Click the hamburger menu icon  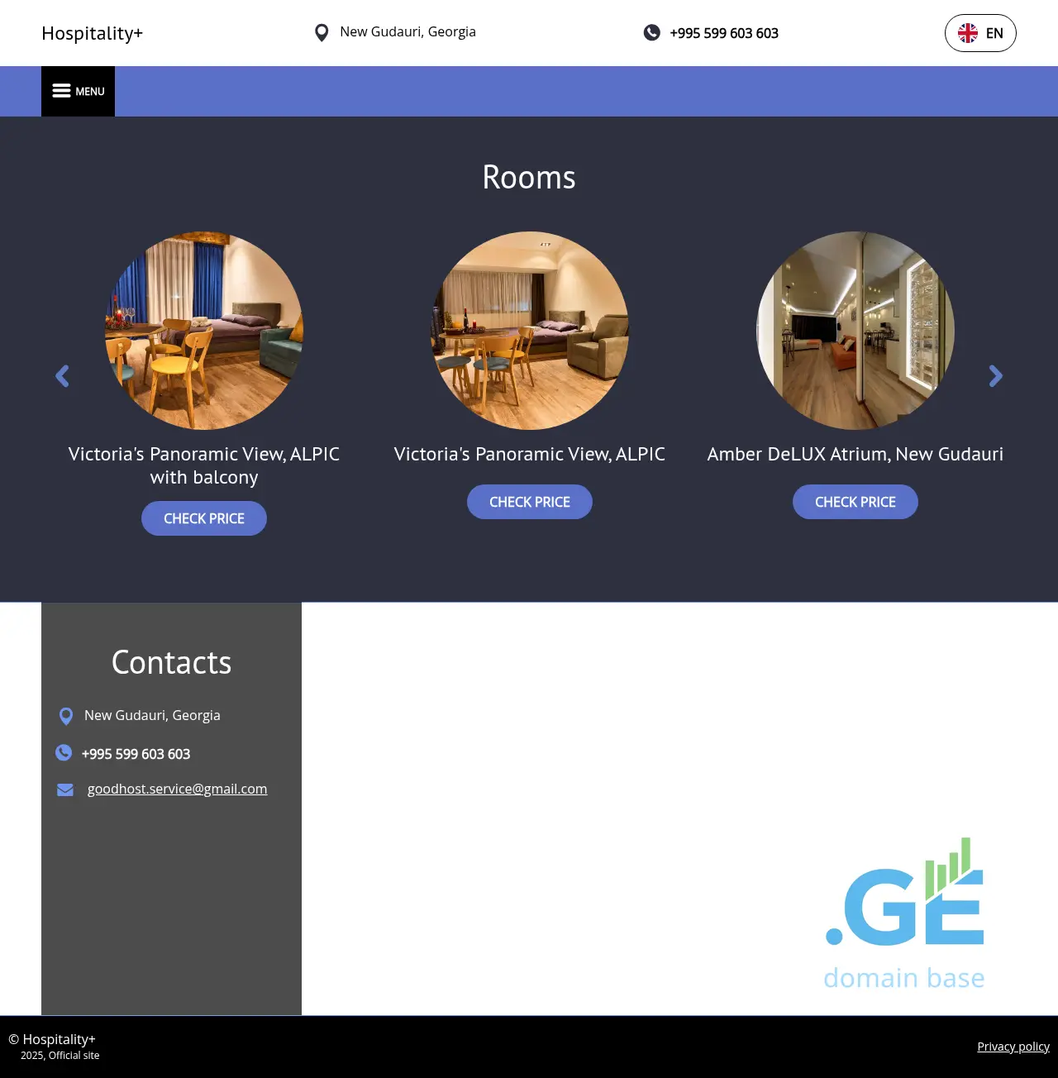click(x=61, y=91)
